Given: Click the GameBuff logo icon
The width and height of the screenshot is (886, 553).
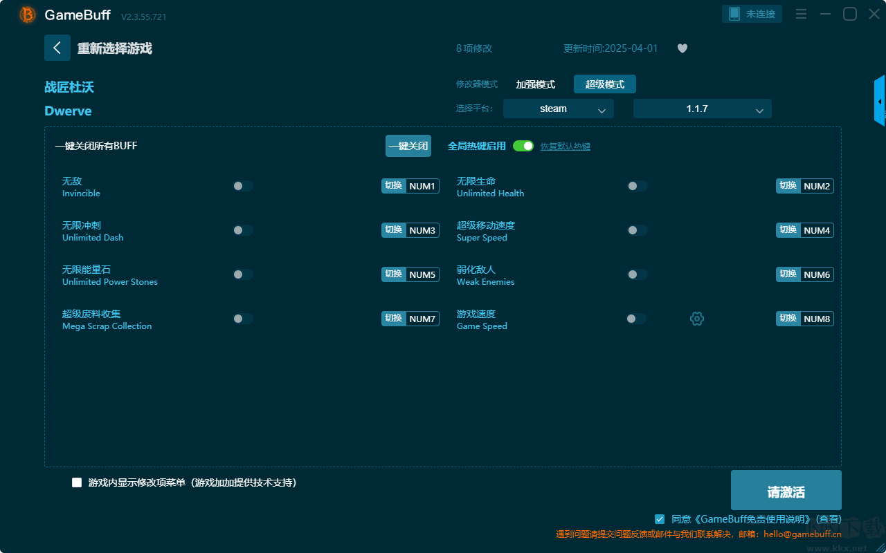Looking at the screenshot, I should click(x=28, y=15).
